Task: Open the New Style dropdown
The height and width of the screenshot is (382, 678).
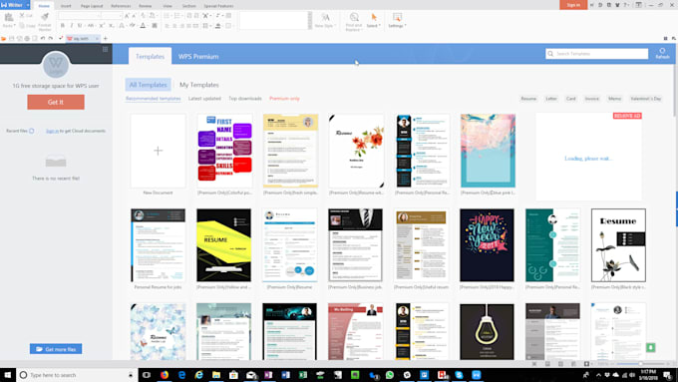Action: [325, 26]
